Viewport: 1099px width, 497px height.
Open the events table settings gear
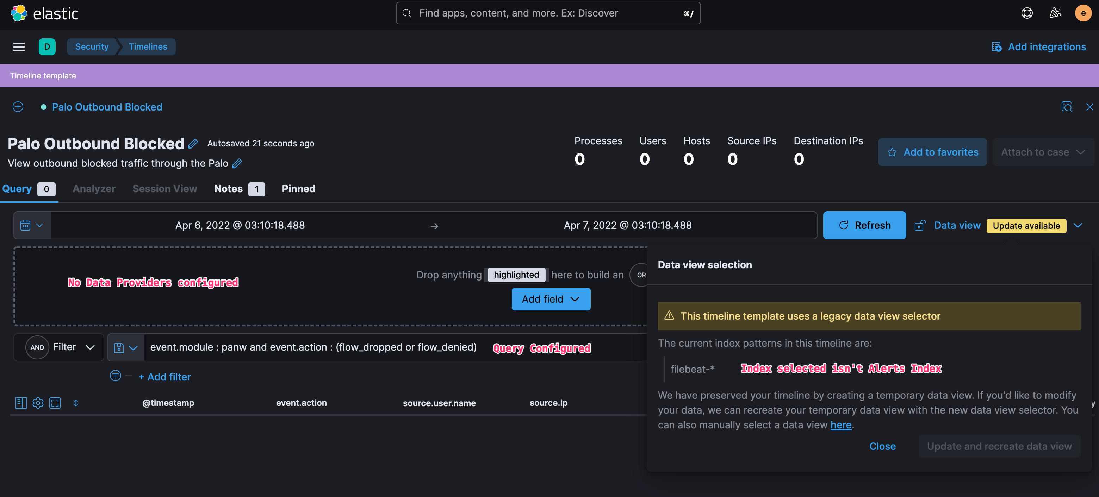38,403
